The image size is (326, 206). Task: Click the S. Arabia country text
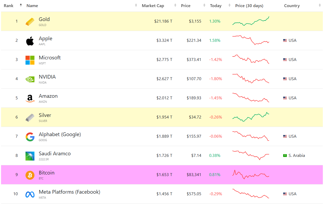297,156
